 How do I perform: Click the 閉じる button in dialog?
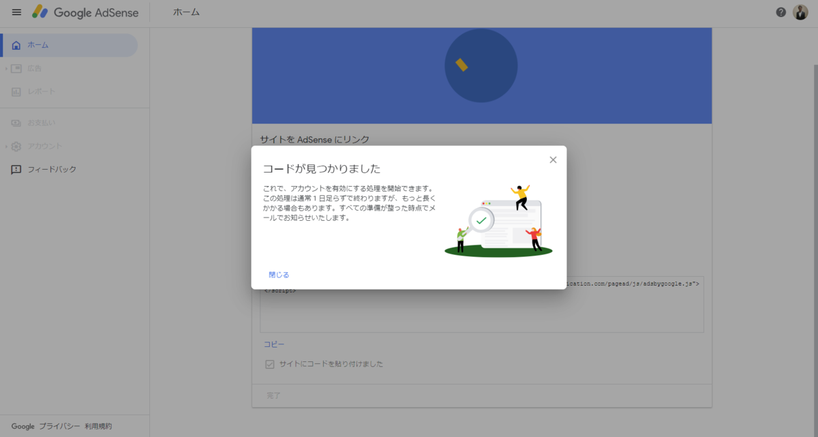[x=279, y=275]
